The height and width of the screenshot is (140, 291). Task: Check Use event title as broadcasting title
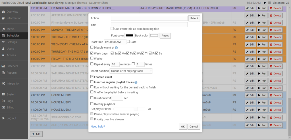pos(112,29)
